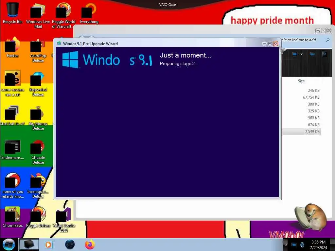Select the 325 KB file row

[301, 111]
